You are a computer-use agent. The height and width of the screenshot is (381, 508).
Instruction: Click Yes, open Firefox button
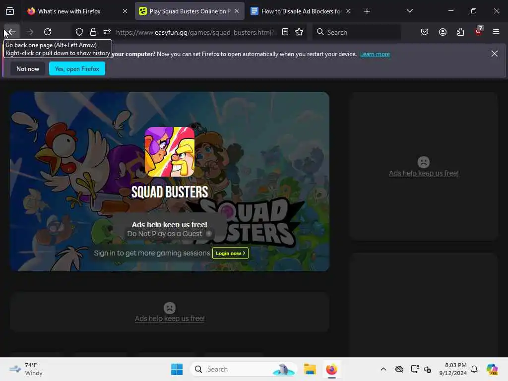coord(77,68)
